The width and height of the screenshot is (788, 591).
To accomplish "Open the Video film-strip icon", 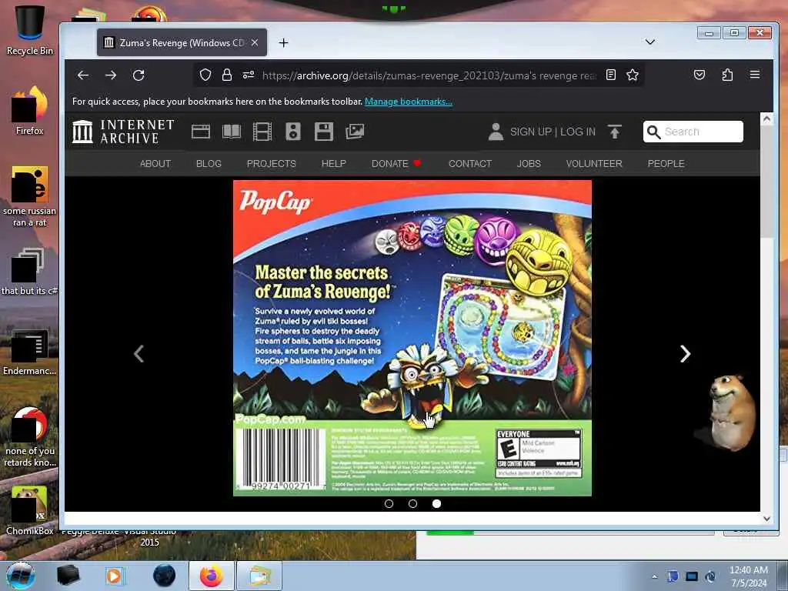I will click(262, 132).
